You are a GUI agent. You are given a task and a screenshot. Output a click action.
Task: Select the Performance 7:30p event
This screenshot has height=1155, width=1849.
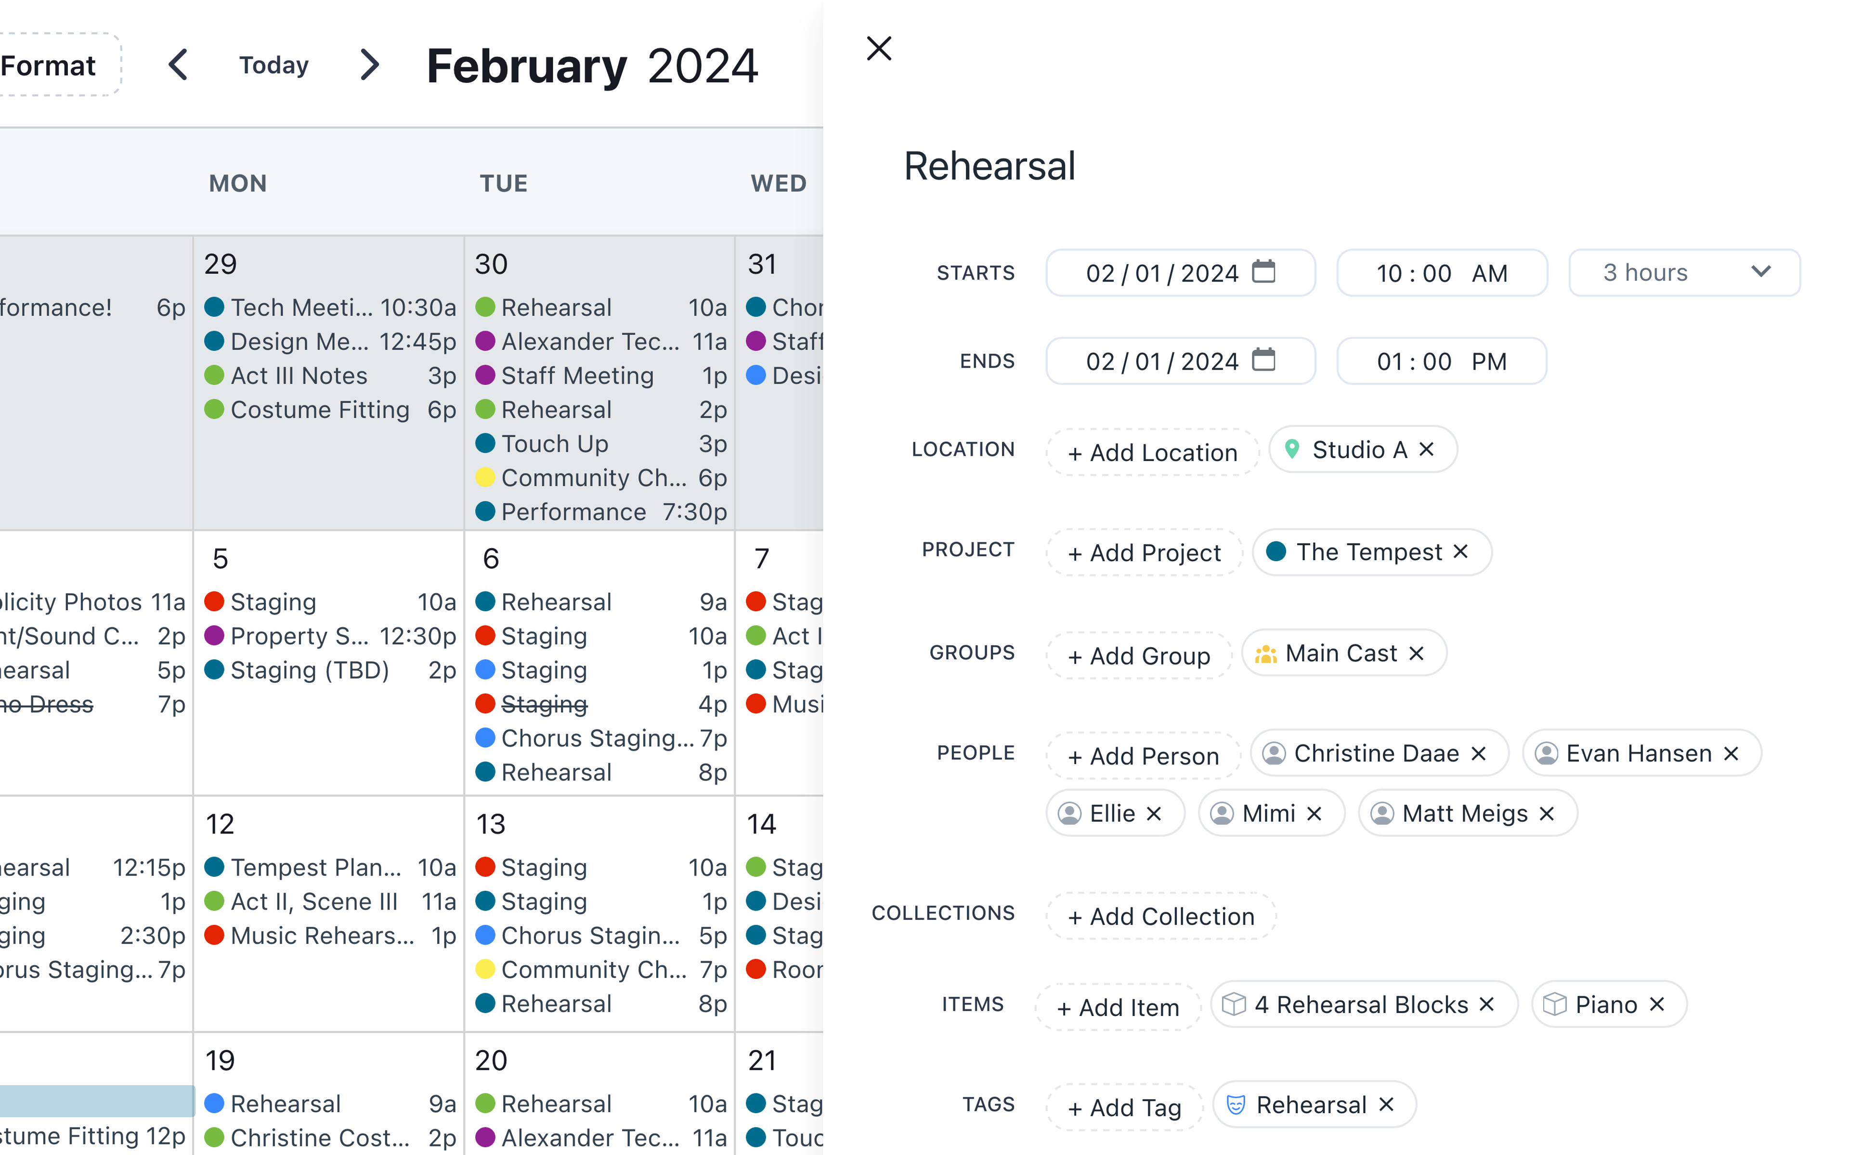coord(573,512)
